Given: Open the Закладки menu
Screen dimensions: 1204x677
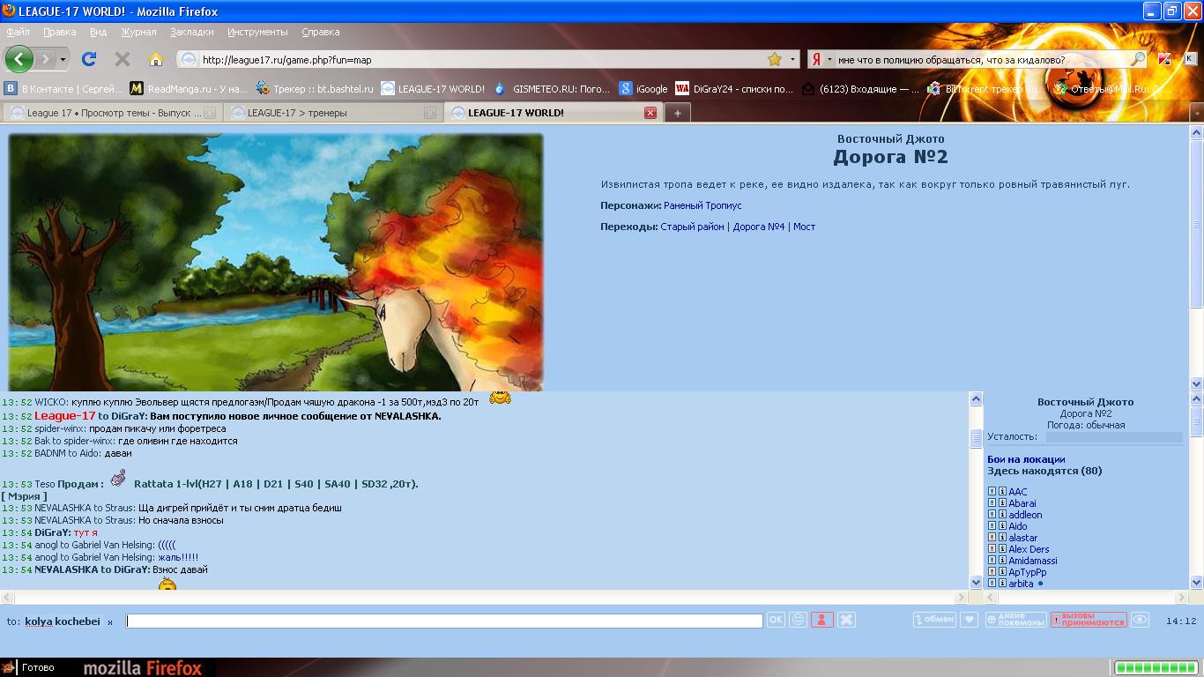Looking at the screenshot, I should 192,32.
